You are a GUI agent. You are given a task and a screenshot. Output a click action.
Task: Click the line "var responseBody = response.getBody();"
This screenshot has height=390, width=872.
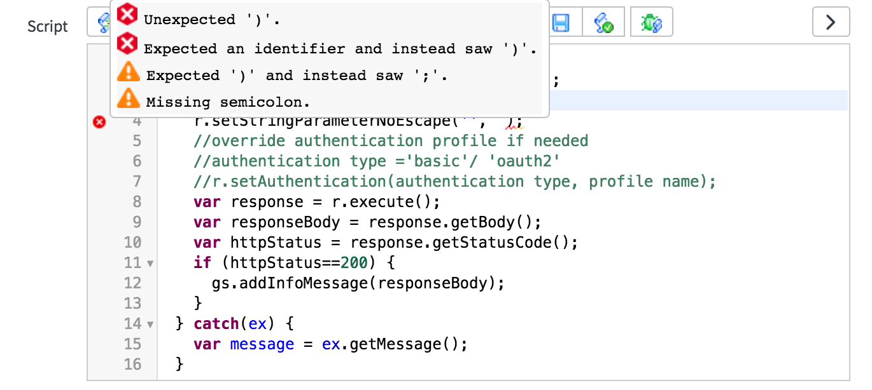(x=367, y=222)
